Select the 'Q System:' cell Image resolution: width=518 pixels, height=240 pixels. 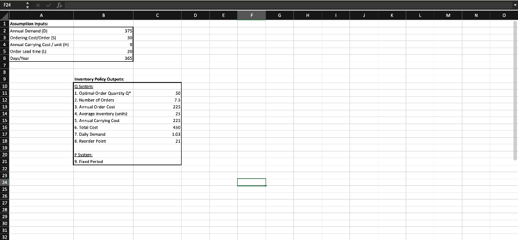pos(103,86)
